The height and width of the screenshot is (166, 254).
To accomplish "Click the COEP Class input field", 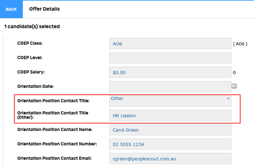I will click(x=170, y=44).
